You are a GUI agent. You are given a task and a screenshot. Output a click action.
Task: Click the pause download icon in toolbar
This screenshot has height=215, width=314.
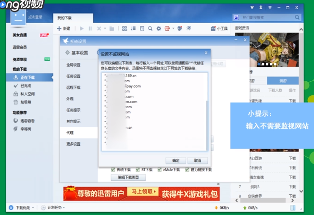pyautogui.click(x=90, y=28)
